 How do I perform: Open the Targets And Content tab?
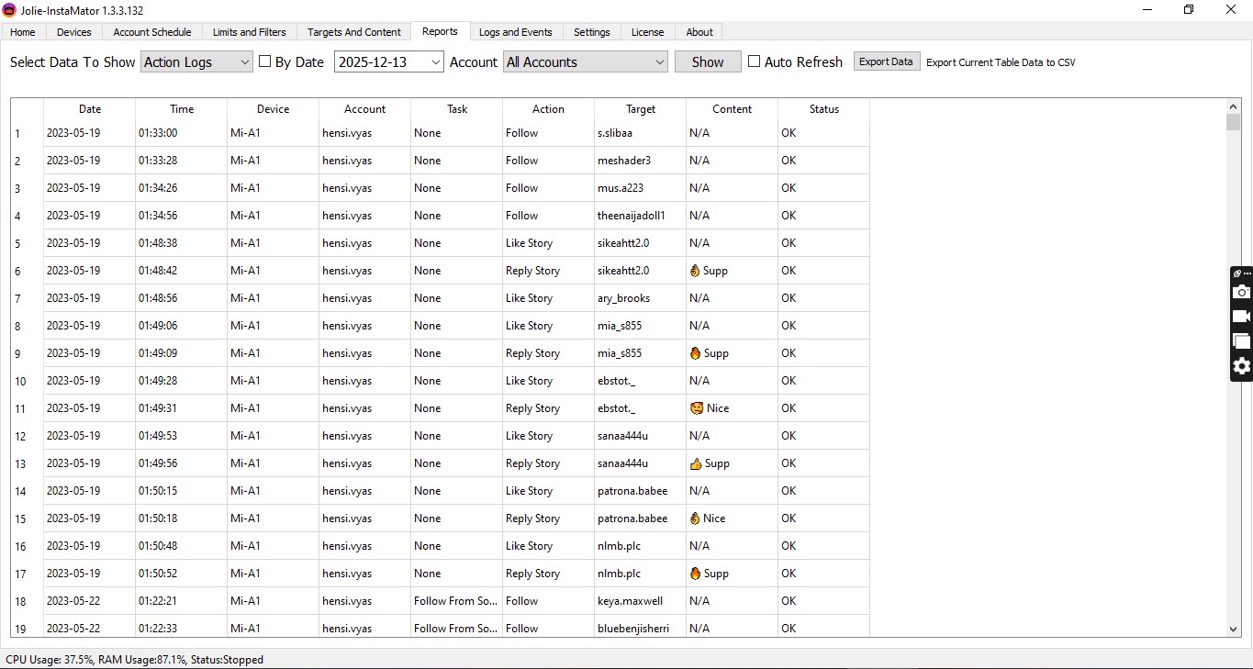click(353, 32)
